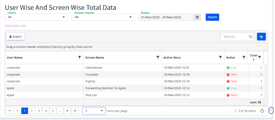The image size is (275, 120).
Task: Open more pages ellipsis in pager
Action: coord(60,111)
